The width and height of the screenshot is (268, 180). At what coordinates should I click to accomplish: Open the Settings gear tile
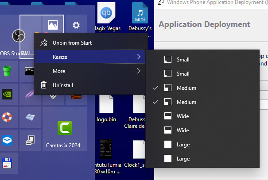(x=76, y=26)
